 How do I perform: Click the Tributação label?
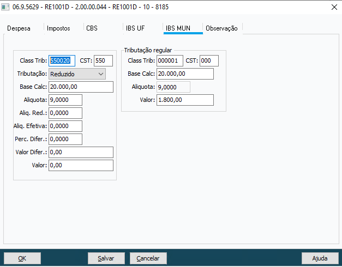click(x=32, y=74)
